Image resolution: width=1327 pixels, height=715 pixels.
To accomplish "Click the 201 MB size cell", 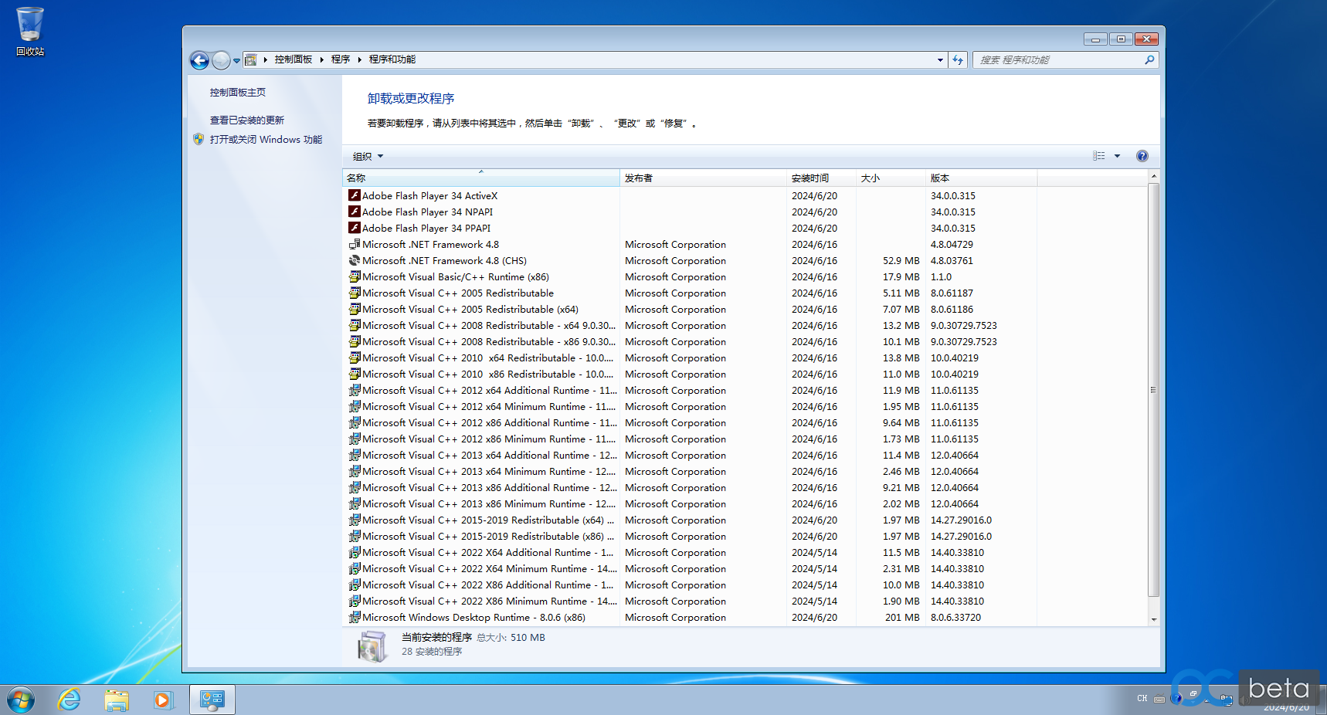I will 902,617.
